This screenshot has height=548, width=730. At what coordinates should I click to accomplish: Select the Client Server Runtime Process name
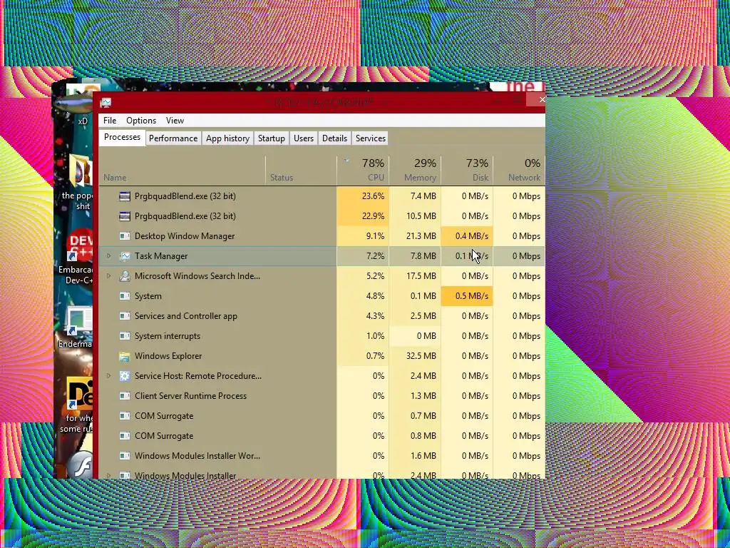(x=190, y=396)
